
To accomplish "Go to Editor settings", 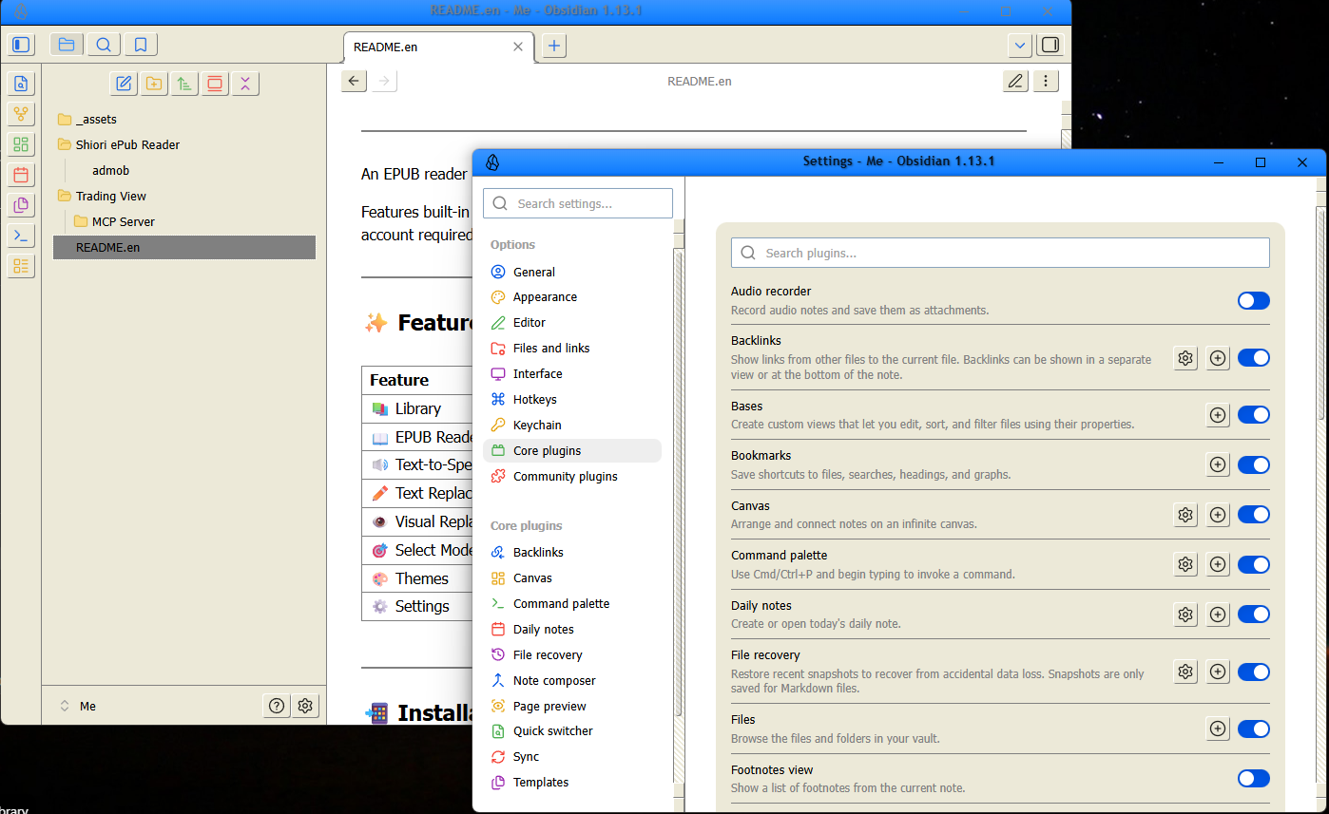I will click(x=572, y=323).
